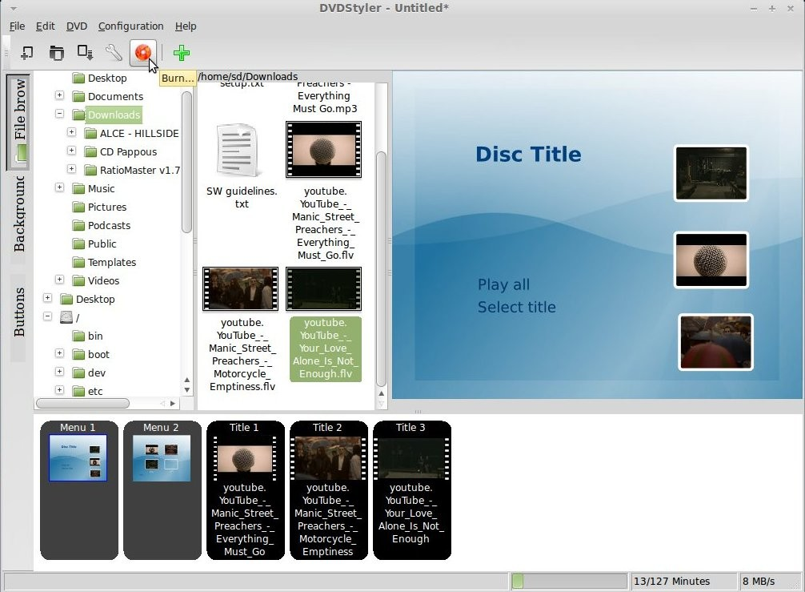This screenshot has height=592, width=805.
Task: Expand the Music folder
Action: (x=59, y=187)
